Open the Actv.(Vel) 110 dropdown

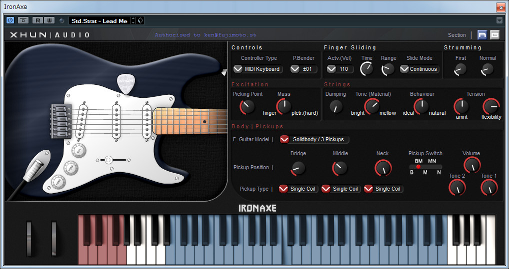pos(340,69)
